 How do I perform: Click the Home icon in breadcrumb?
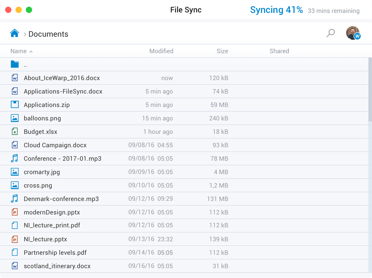pos(15,33)
